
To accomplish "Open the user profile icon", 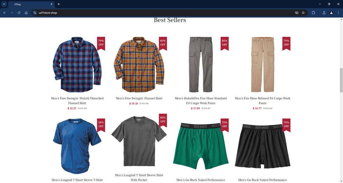I will (331, 13).
